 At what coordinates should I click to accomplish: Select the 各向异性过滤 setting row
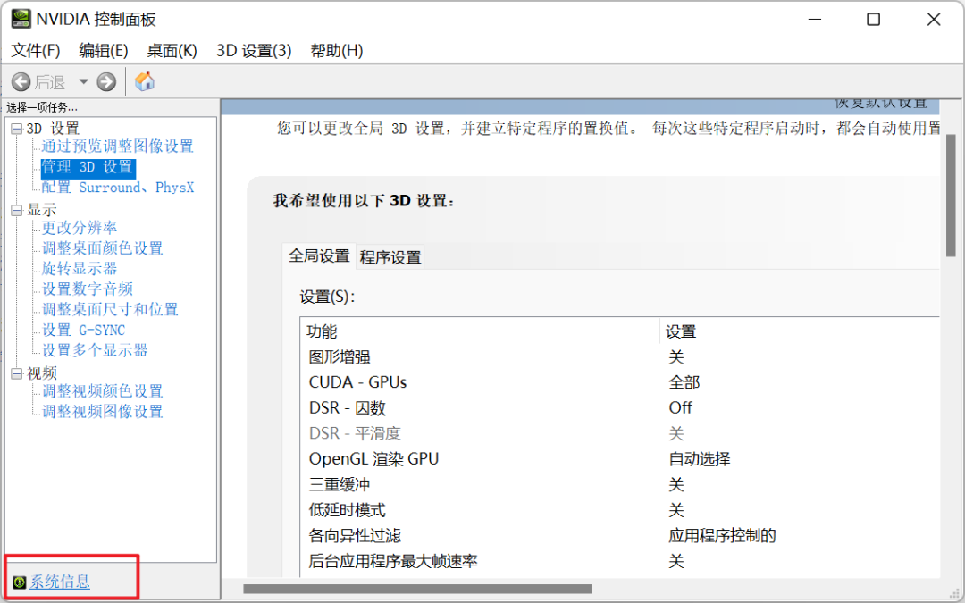coord(620,536)
